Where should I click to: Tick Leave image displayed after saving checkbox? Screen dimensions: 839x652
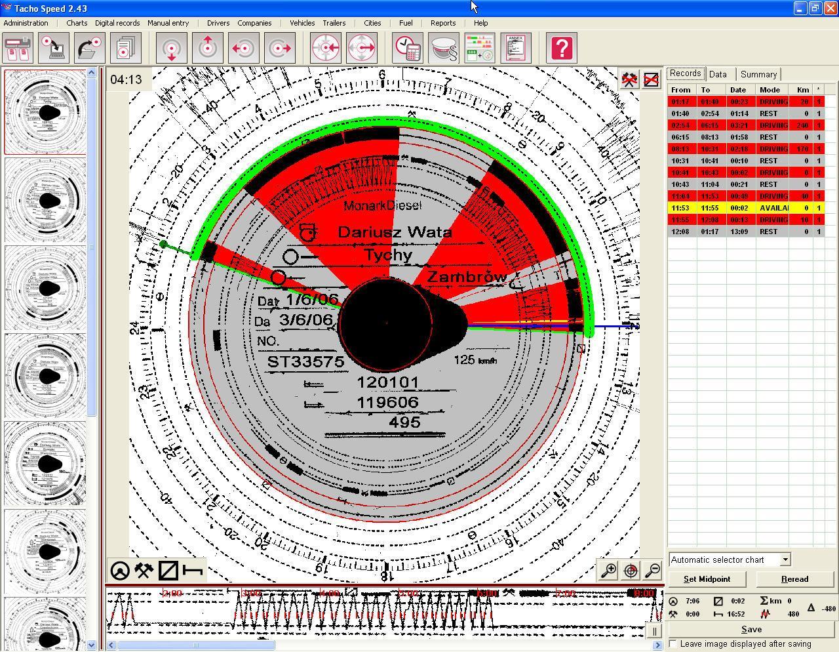pos(673,644)
